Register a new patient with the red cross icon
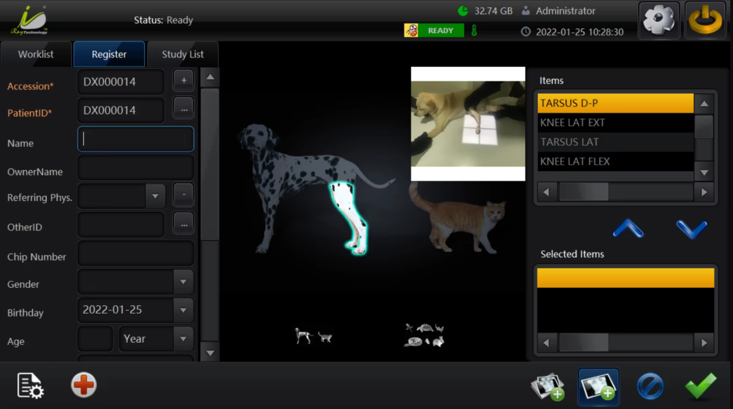 point(83,385)
